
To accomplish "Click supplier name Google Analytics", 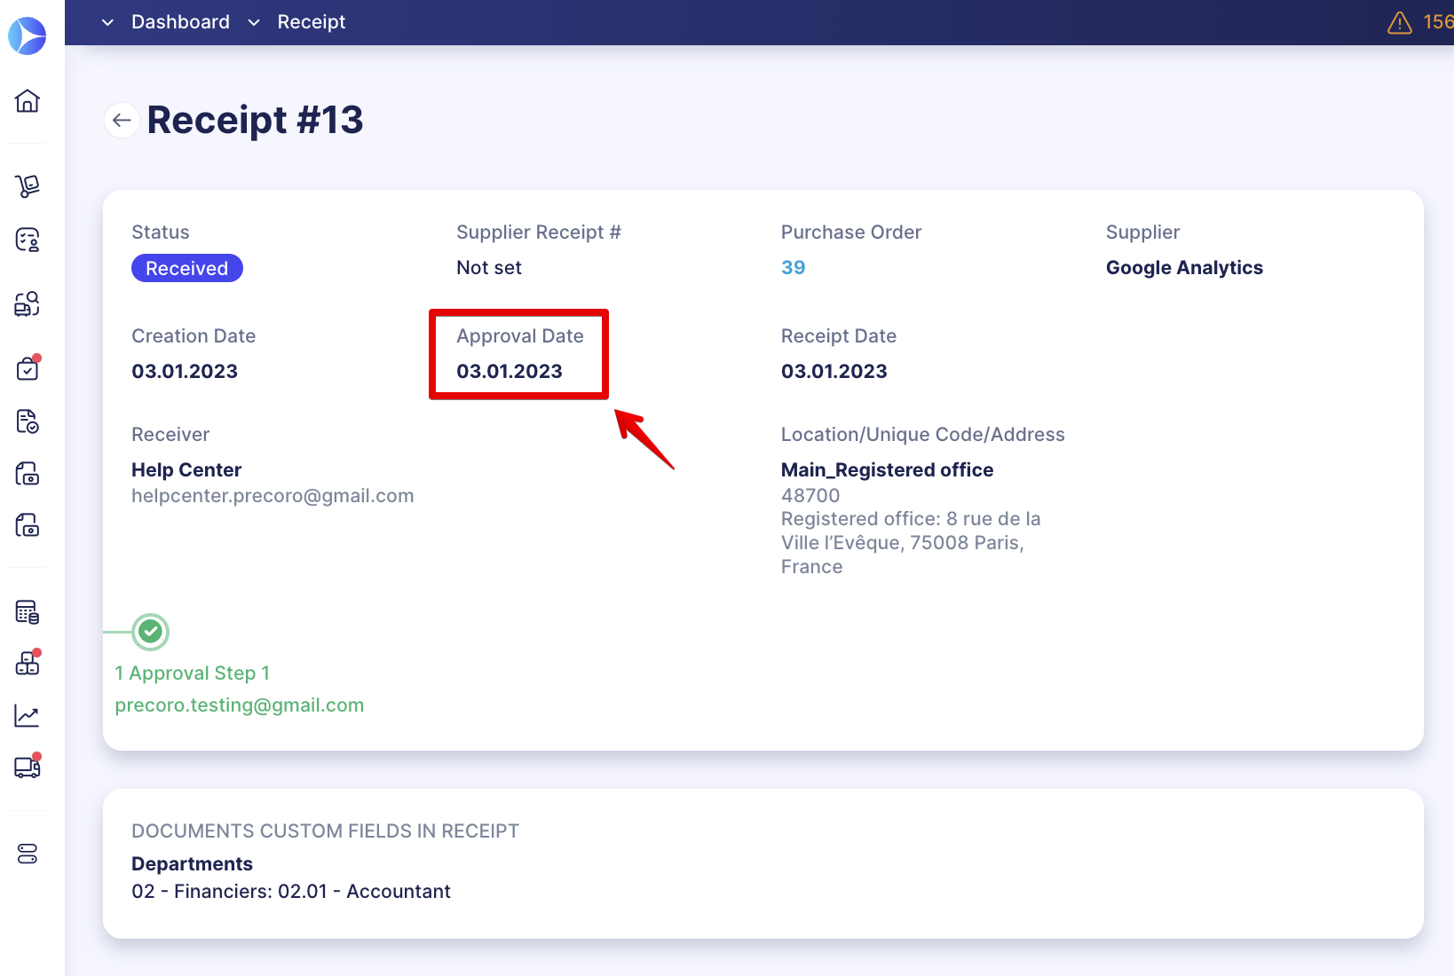I will pos(1184,267).
